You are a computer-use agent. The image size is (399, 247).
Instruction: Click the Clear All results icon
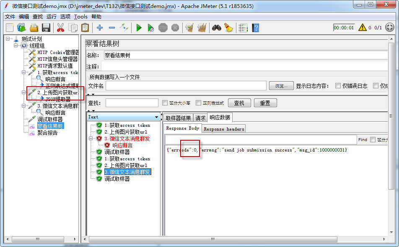click(202, 28)
